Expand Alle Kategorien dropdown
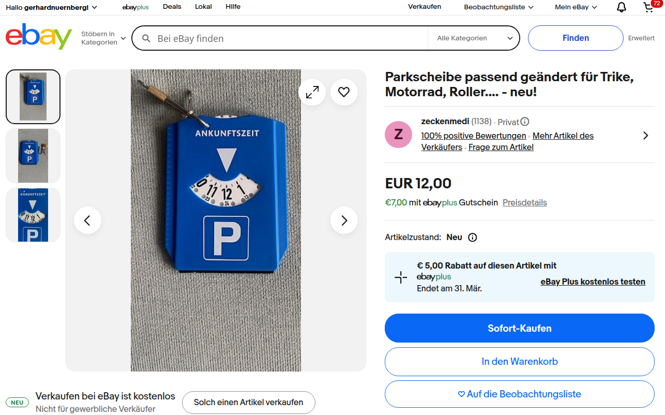This screenshot has width=665, height=415. [474, 38]
